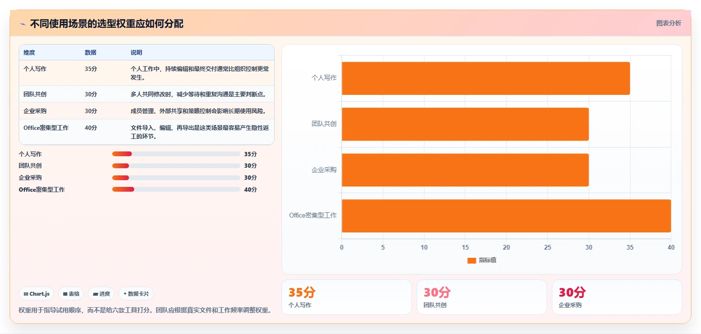Click the 20 tick label on the x-axis
701x334 pixels.
coord(506,247)
